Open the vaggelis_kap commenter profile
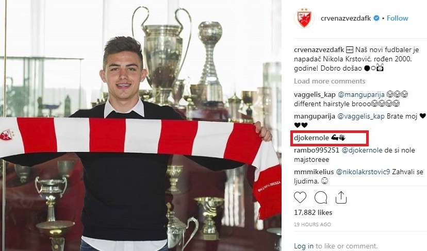This screenshot has width=427, height=251. [x=315, y=95]
